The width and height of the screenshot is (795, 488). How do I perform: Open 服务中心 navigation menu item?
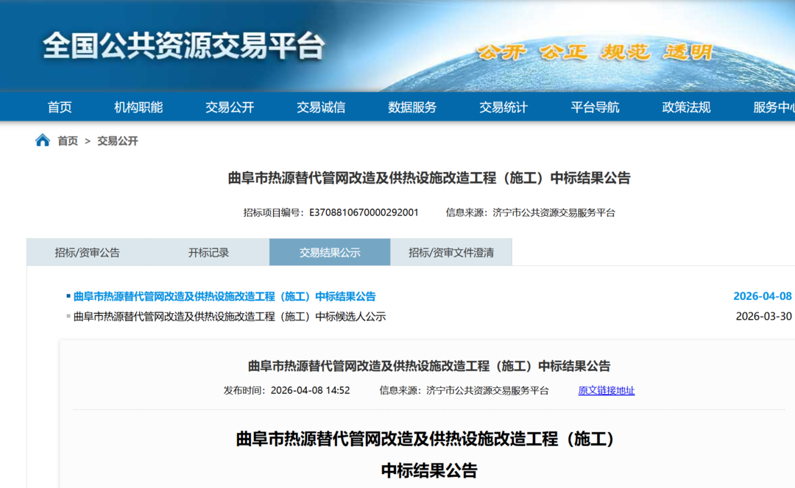coord(773,107)
